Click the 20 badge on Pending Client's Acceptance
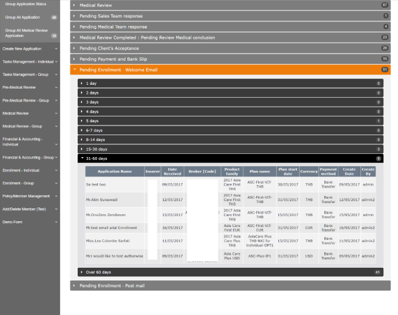This screenshot has width=398, height=315. click(385, 48)
